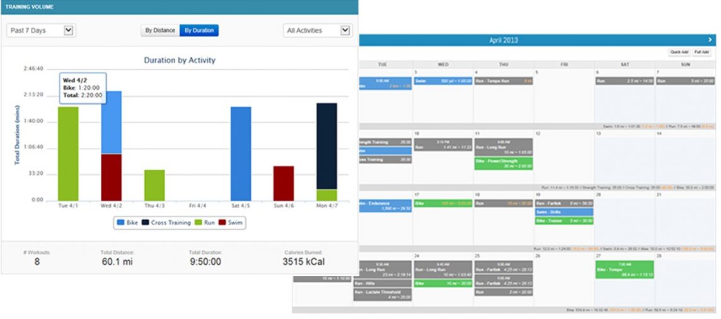Click the Training Volume panel title
This screenshot has width=721, height=319.
tap(30, 7)
